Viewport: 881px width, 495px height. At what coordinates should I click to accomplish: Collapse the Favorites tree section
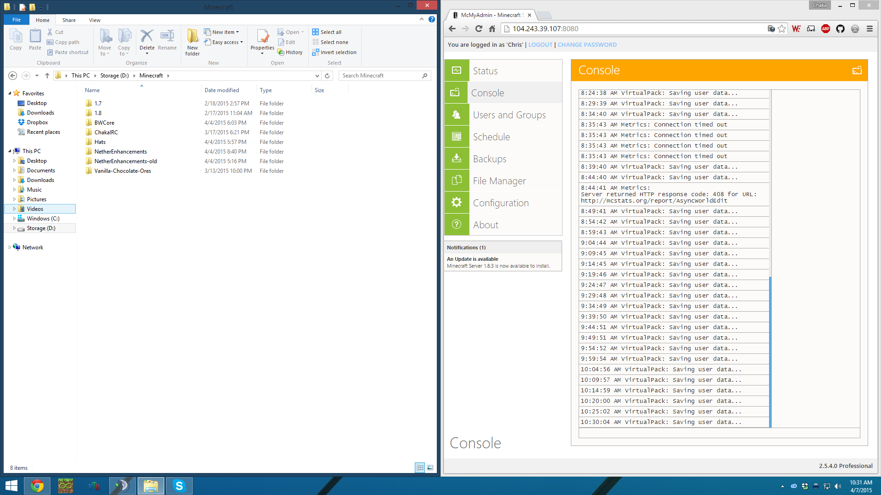pyautogui.click(x=10, y=93)
